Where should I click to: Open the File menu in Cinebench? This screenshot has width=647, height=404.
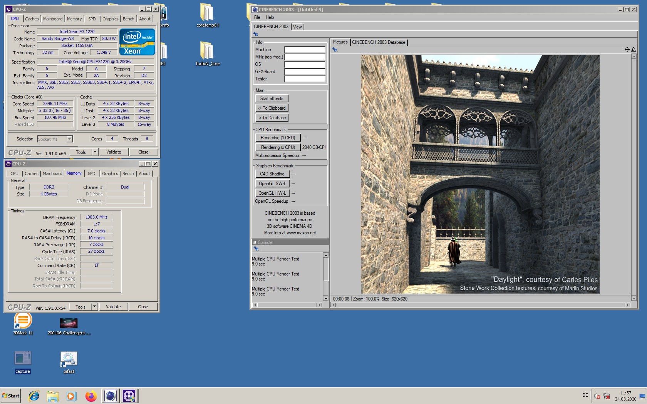click(x=257, y=17)
